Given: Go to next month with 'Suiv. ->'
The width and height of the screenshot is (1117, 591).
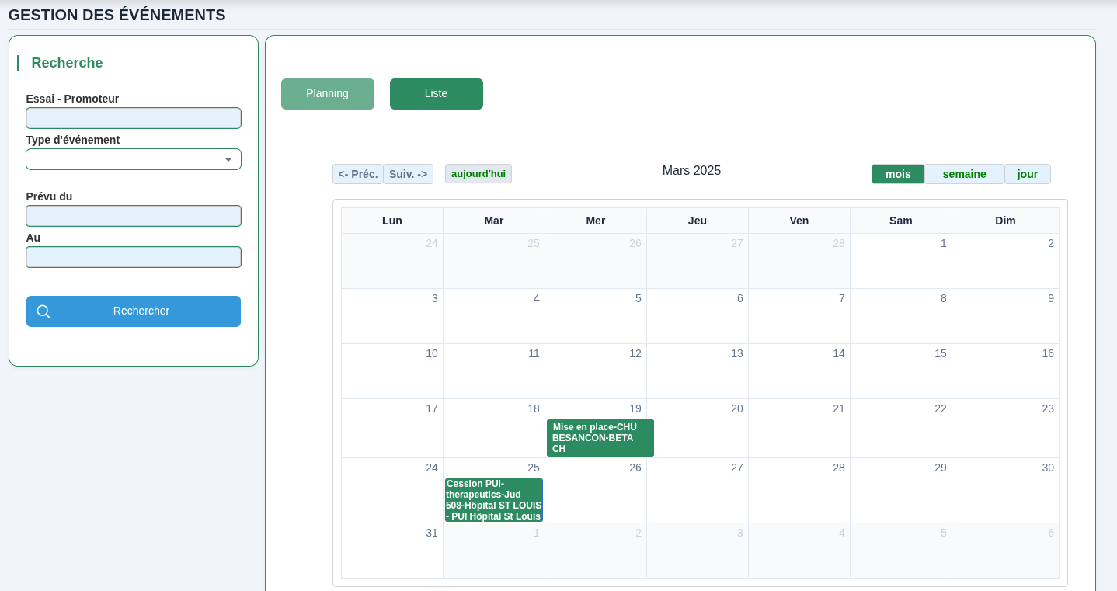Looking at the screenshot, I should pyautogui.click(x=408, y=174).
